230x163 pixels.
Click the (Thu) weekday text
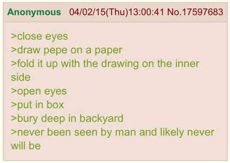click(116, 12)
